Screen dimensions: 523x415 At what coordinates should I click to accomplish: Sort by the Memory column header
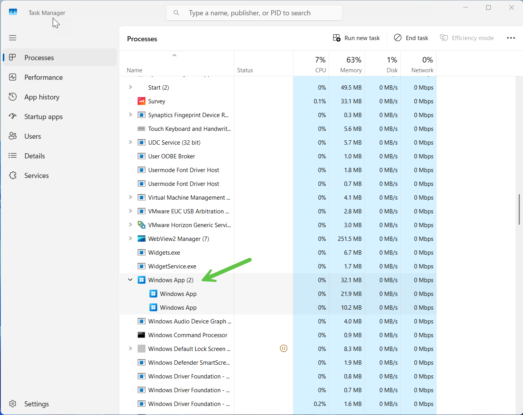(x=347, y=64)
